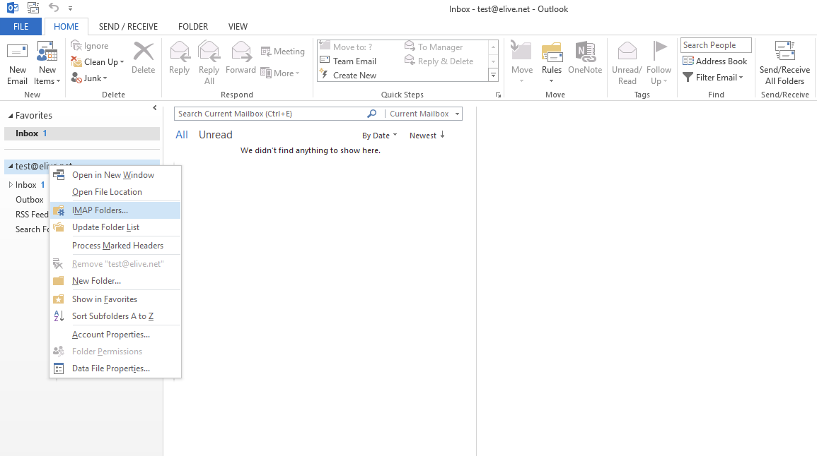
Task: Customize quick access toolbar dropdown
Action: pyautogui.click(x=70, y=8)
